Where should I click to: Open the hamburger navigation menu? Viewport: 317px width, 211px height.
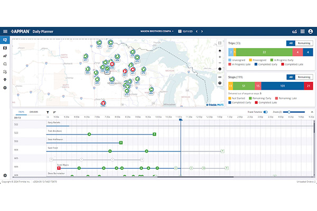pyautogui.click(x=5, y=31)
